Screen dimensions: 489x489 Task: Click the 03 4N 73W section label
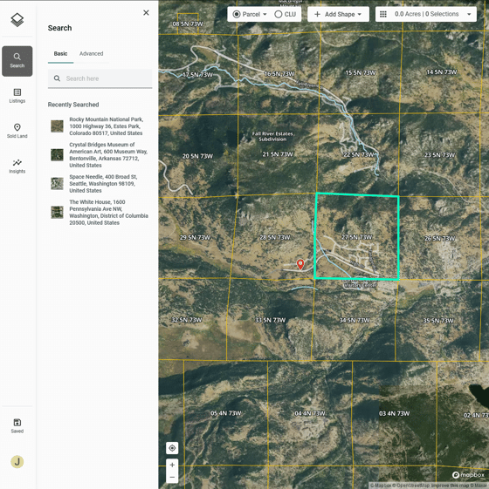click(394, 413)
